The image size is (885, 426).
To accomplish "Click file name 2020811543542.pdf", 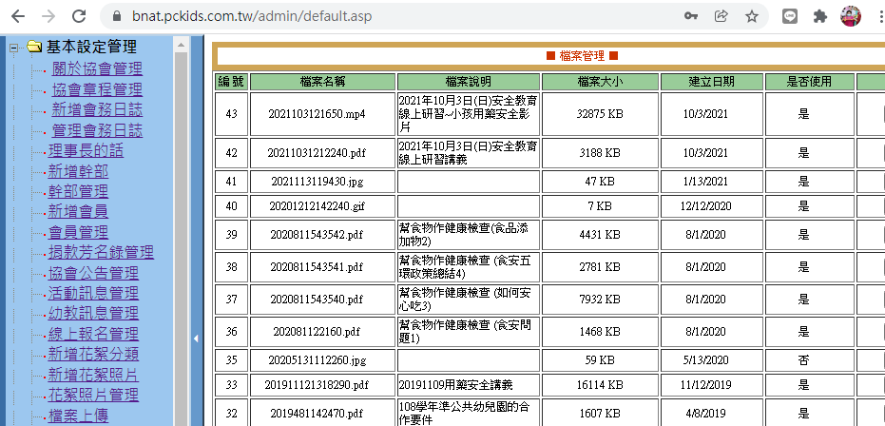I will [316, 235].
